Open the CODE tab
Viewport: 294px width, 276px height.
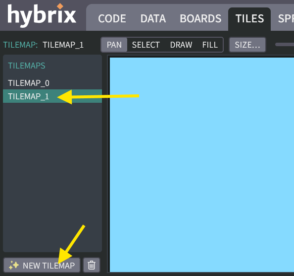(x=112, y=18)
